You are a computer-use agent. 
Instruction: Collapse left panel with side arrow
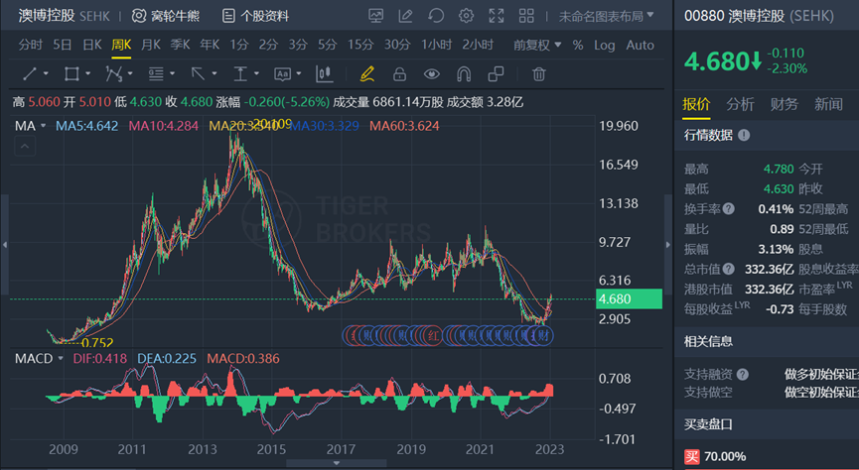pyautogui.click(x=4, y=245)
